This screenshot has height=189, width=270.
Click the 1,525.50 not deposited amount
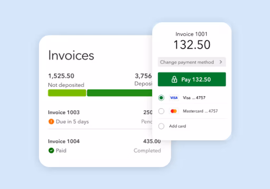pyautogui.click(x=61, y=76)
